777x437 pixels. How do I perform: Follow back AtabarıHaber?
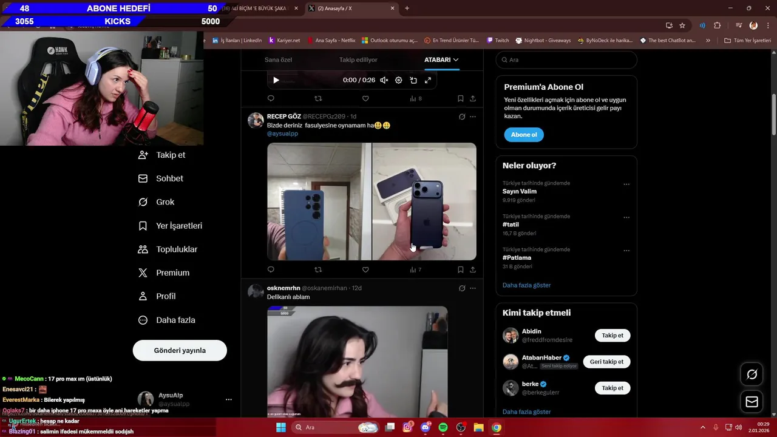click(x=606, y=362)
